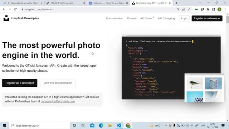Click the lock icon in address bar
This screenshot has height=129, width=229.
point(22,9)
